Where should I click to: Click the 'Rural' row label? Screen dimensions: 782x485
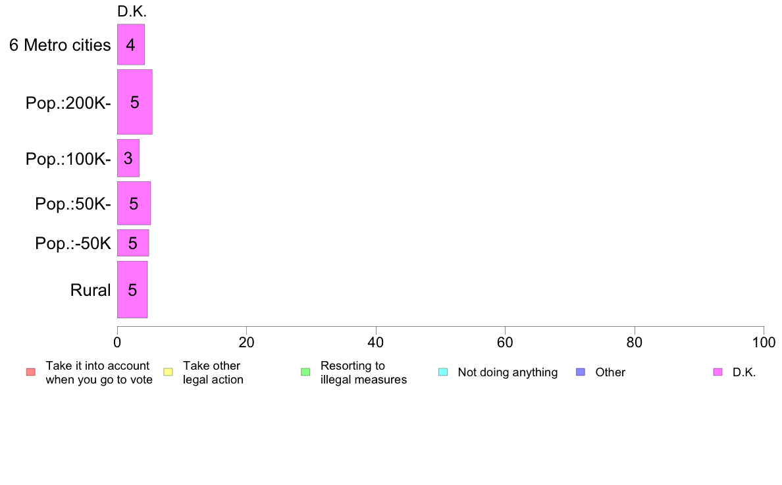point(90,290)
